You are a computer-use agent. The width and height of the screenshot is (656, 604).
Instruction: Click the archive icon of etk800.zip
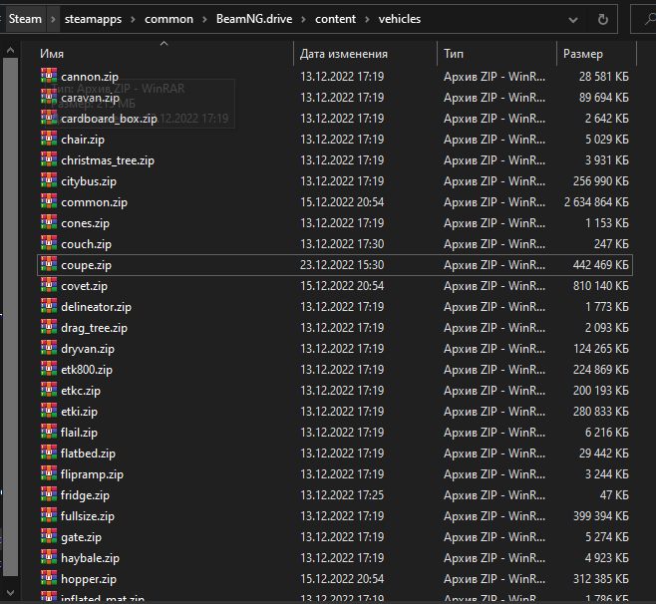49,369
